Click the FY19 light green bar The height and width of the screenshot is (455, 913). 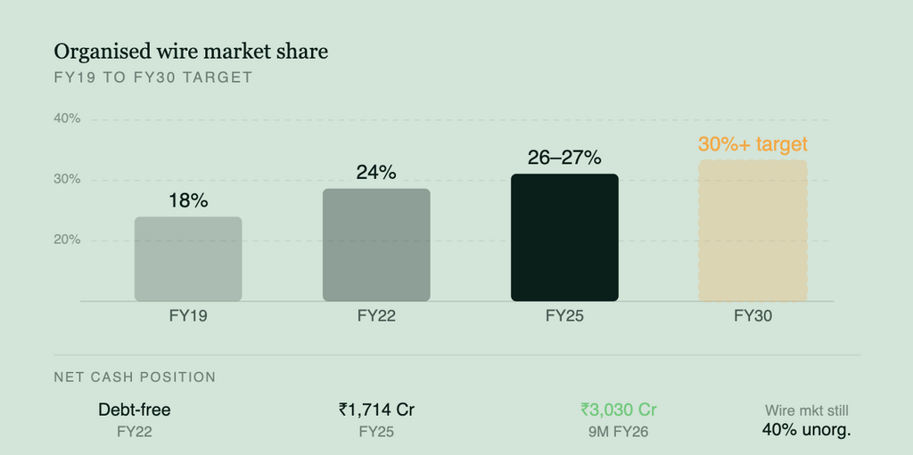pyautogui.click(x=188, y=259)
